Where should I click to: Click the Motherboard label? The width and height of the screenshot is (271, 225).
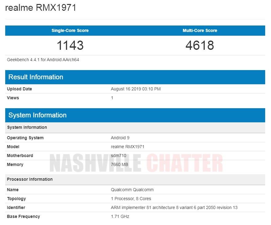click(x=20, y=156)
